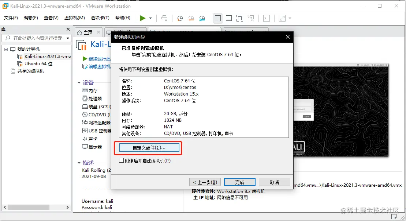406x221 pixels.
Task: Click the USB 控制器 device icon
Action: [85, 131]
